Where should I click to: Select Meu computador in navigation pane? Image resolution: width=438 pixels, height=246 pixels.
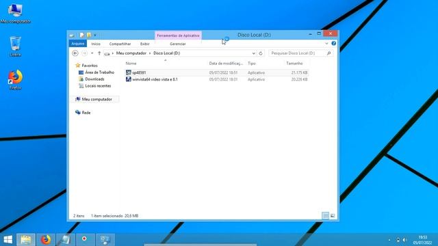click(x=96, y=99)
